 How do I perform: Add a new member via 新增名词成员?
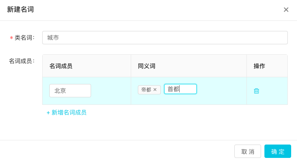click(66, 112)
